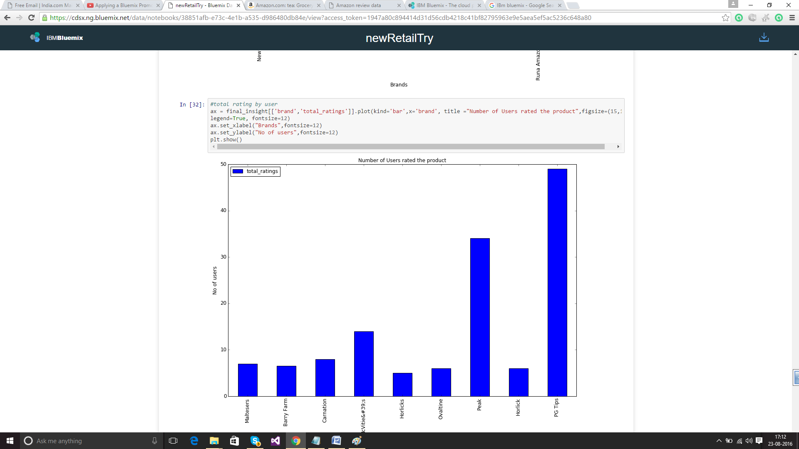Reload the page with refresh icon

pyautogui.click(x=31, y=17)
